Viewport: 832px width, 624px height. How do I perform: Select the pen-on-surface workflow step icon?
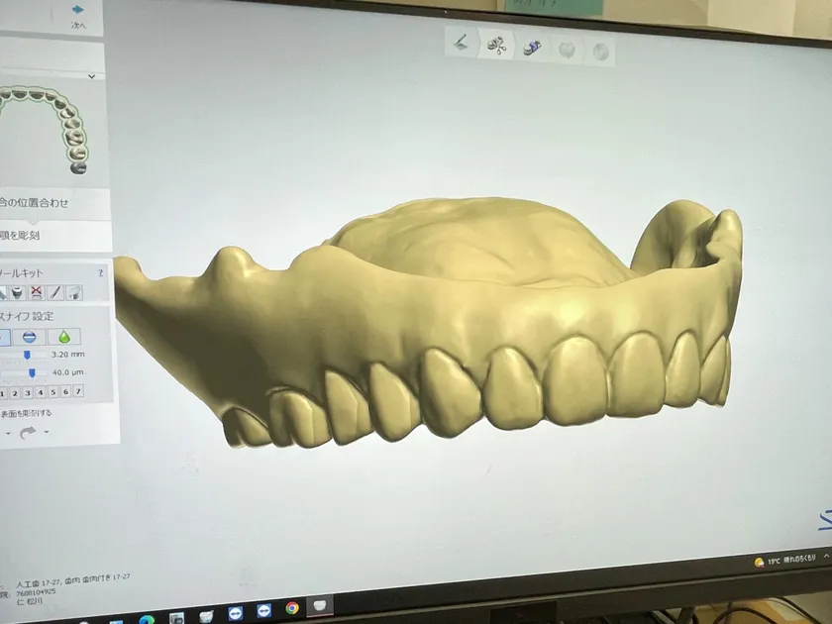[x=461, y=42]
